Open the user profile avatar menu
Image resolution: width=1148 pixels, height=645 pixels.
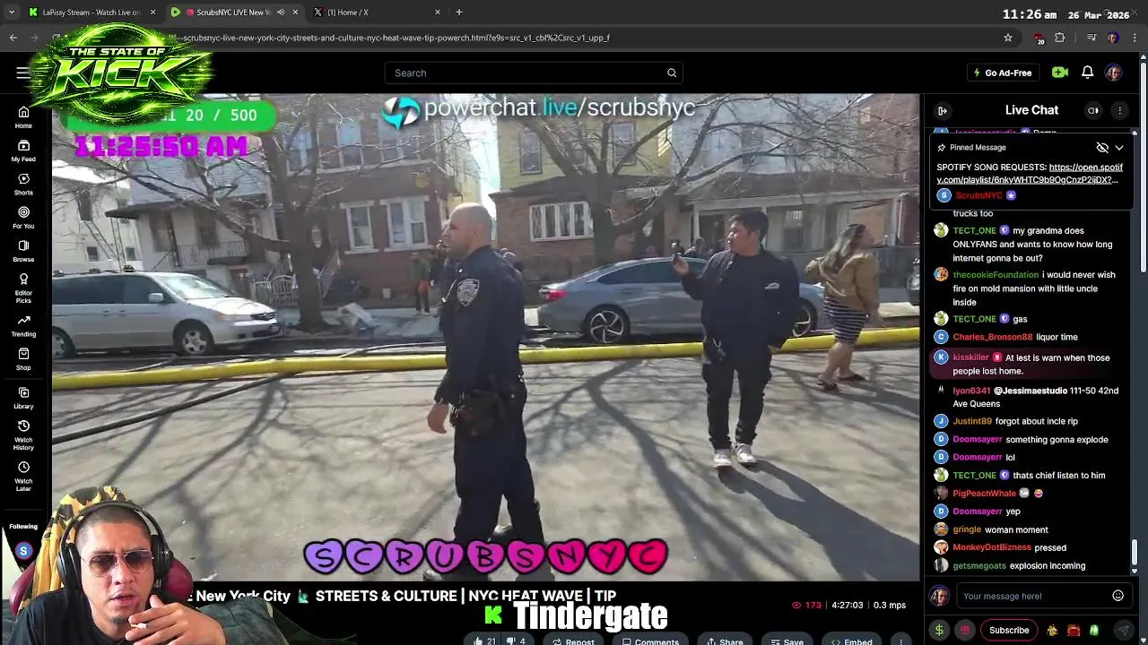(1113, 73)
